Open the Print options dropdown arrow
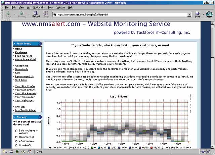215x155 pixels. 204,14
